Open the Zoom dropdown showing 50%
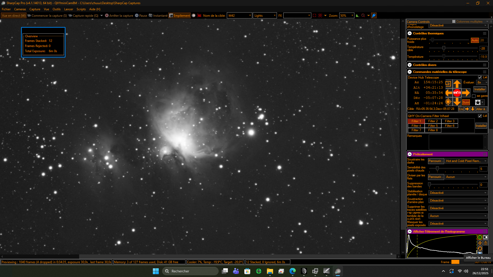 [x=347, y=16]
